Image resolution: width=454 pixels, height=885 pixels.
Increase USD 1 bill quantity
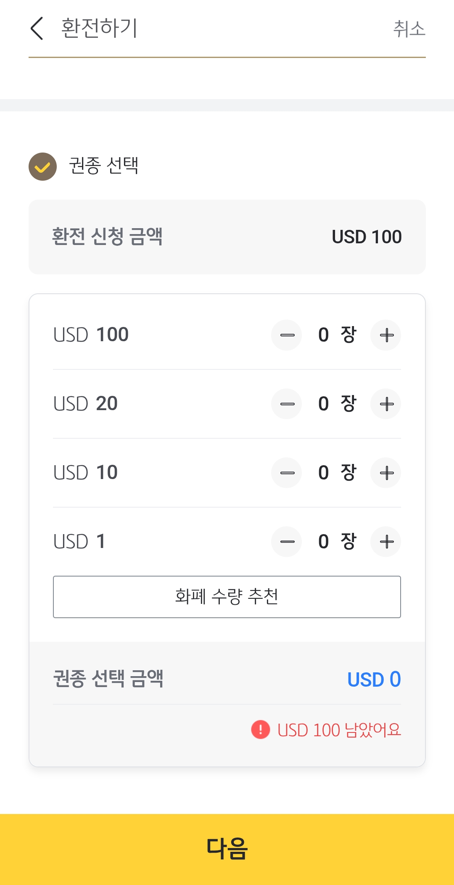click(386, 542)
